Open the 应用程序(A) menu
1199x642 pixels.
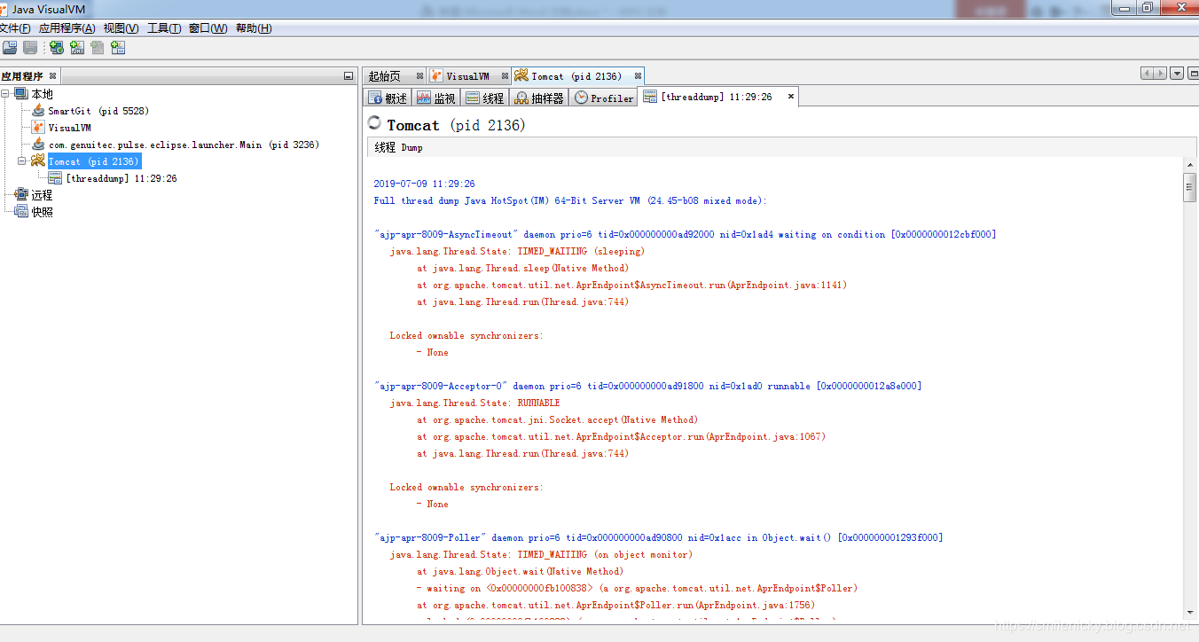(x=67, y=28)
